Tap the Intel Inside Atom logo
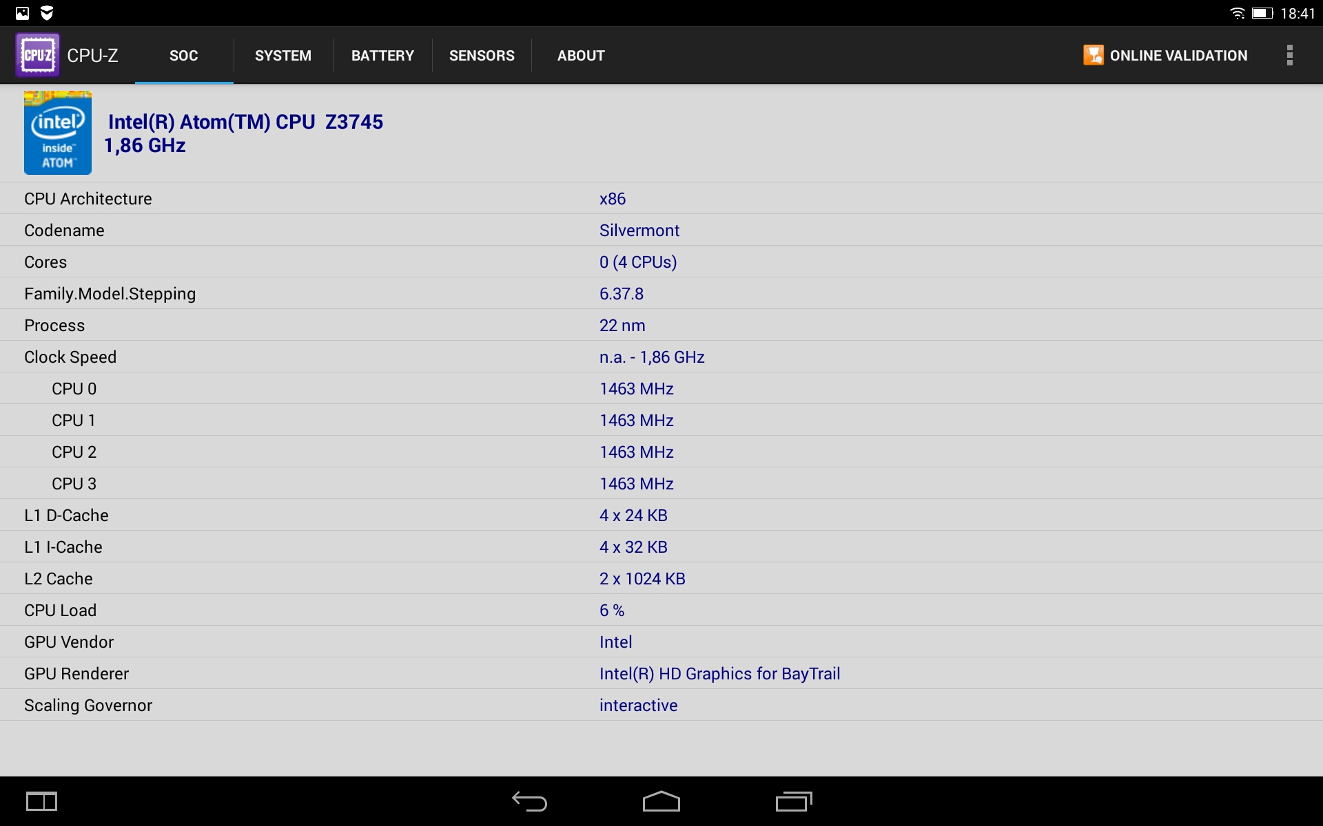Viewport: 1323px width, 826px height. [x=58, y=133]
